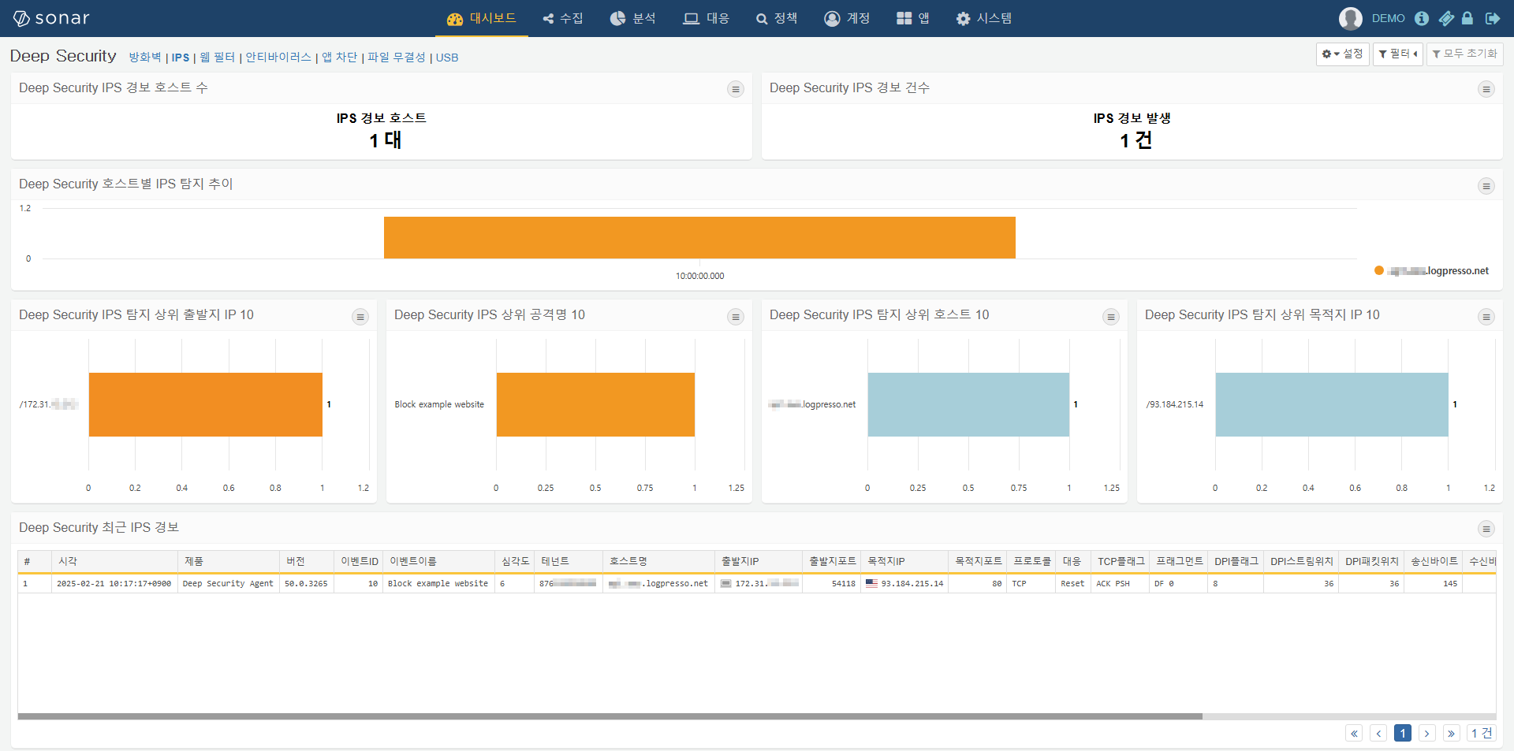Open the 계정 account menu
This screenshot has height=751, width=1514.
tap(847, 18)
